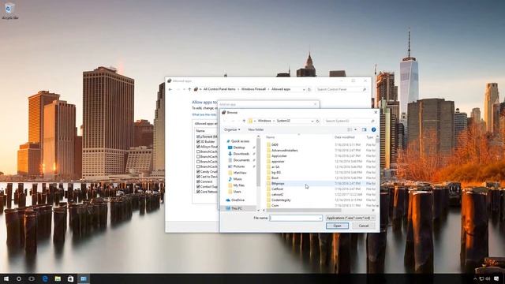Launch Microsoft Edge from the taskbar
The height and width of the screenshot is (284, 505).
tap(45, 278)
